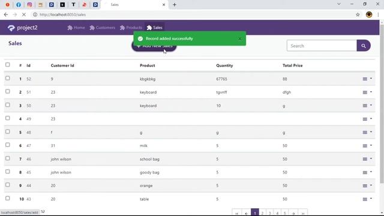Image resolution: width=384 pixels, height=216 pixels.
Task: Sort by Product column header
Action: 148,65
